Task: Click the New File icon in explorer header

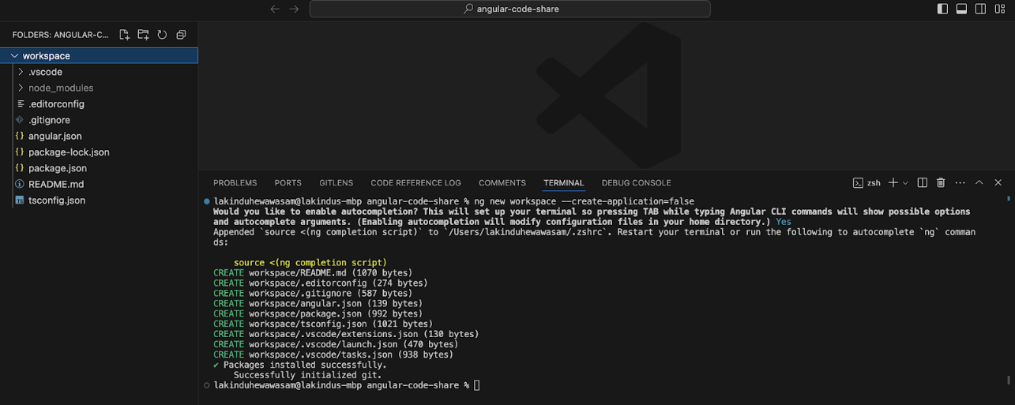Action: click(124, 35)
